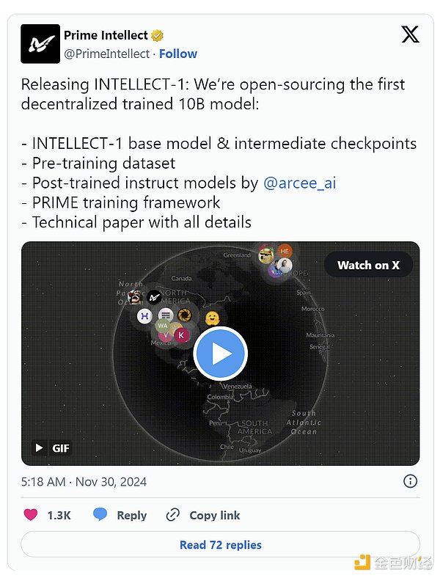Open the @arcee_ai mention link
Image resolution: width=440 pixels, height=578 pixels.
(x=299, y=183)
